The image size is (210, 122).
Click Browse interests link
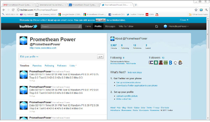[x=117, y=63]
